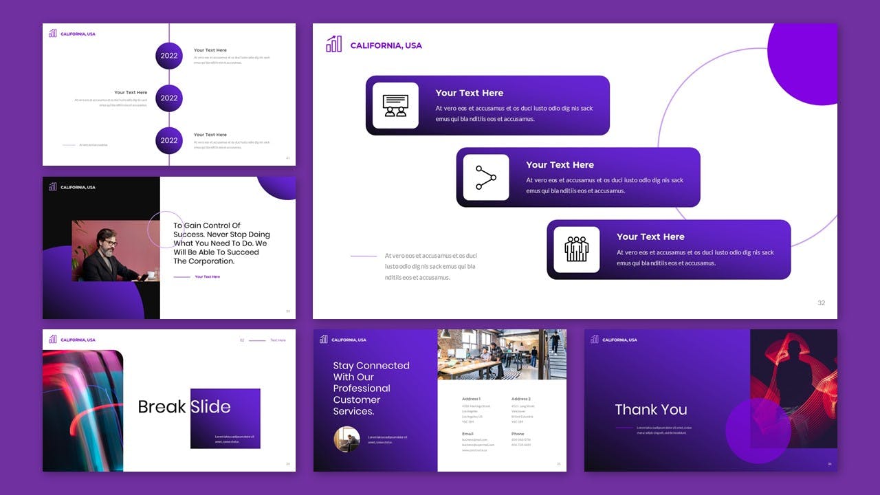Select the group of people icon in the third card
This screenshot has height=495, width=880.
(576, 249)
